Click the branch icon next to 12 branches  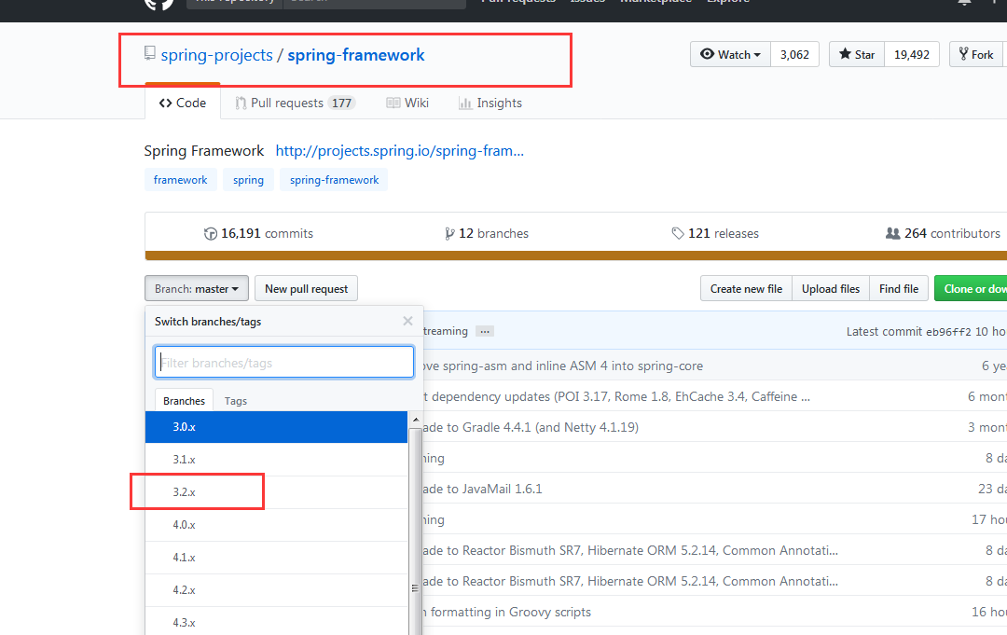(x=449, y=234)
